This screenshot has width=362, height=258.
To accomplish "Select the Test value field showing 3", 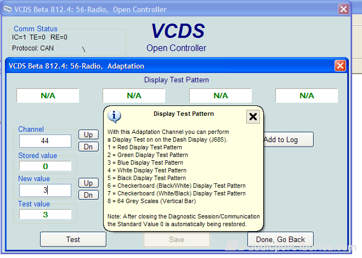I will click(45, 214).
